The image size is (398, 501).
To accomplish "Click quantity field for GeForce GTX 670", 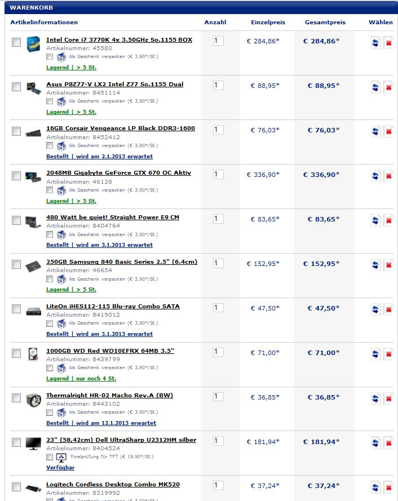I will click(x=218, y=174).
